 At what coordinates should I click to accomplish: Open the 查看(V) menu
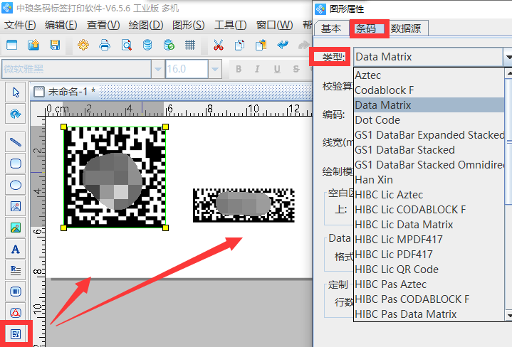click(103, 25)
